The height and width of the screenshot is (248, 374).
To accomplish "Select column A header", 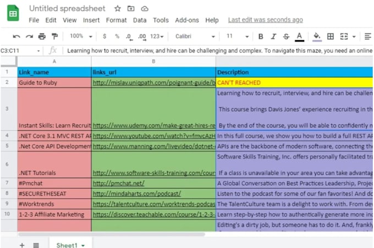I will click(54, 62).
